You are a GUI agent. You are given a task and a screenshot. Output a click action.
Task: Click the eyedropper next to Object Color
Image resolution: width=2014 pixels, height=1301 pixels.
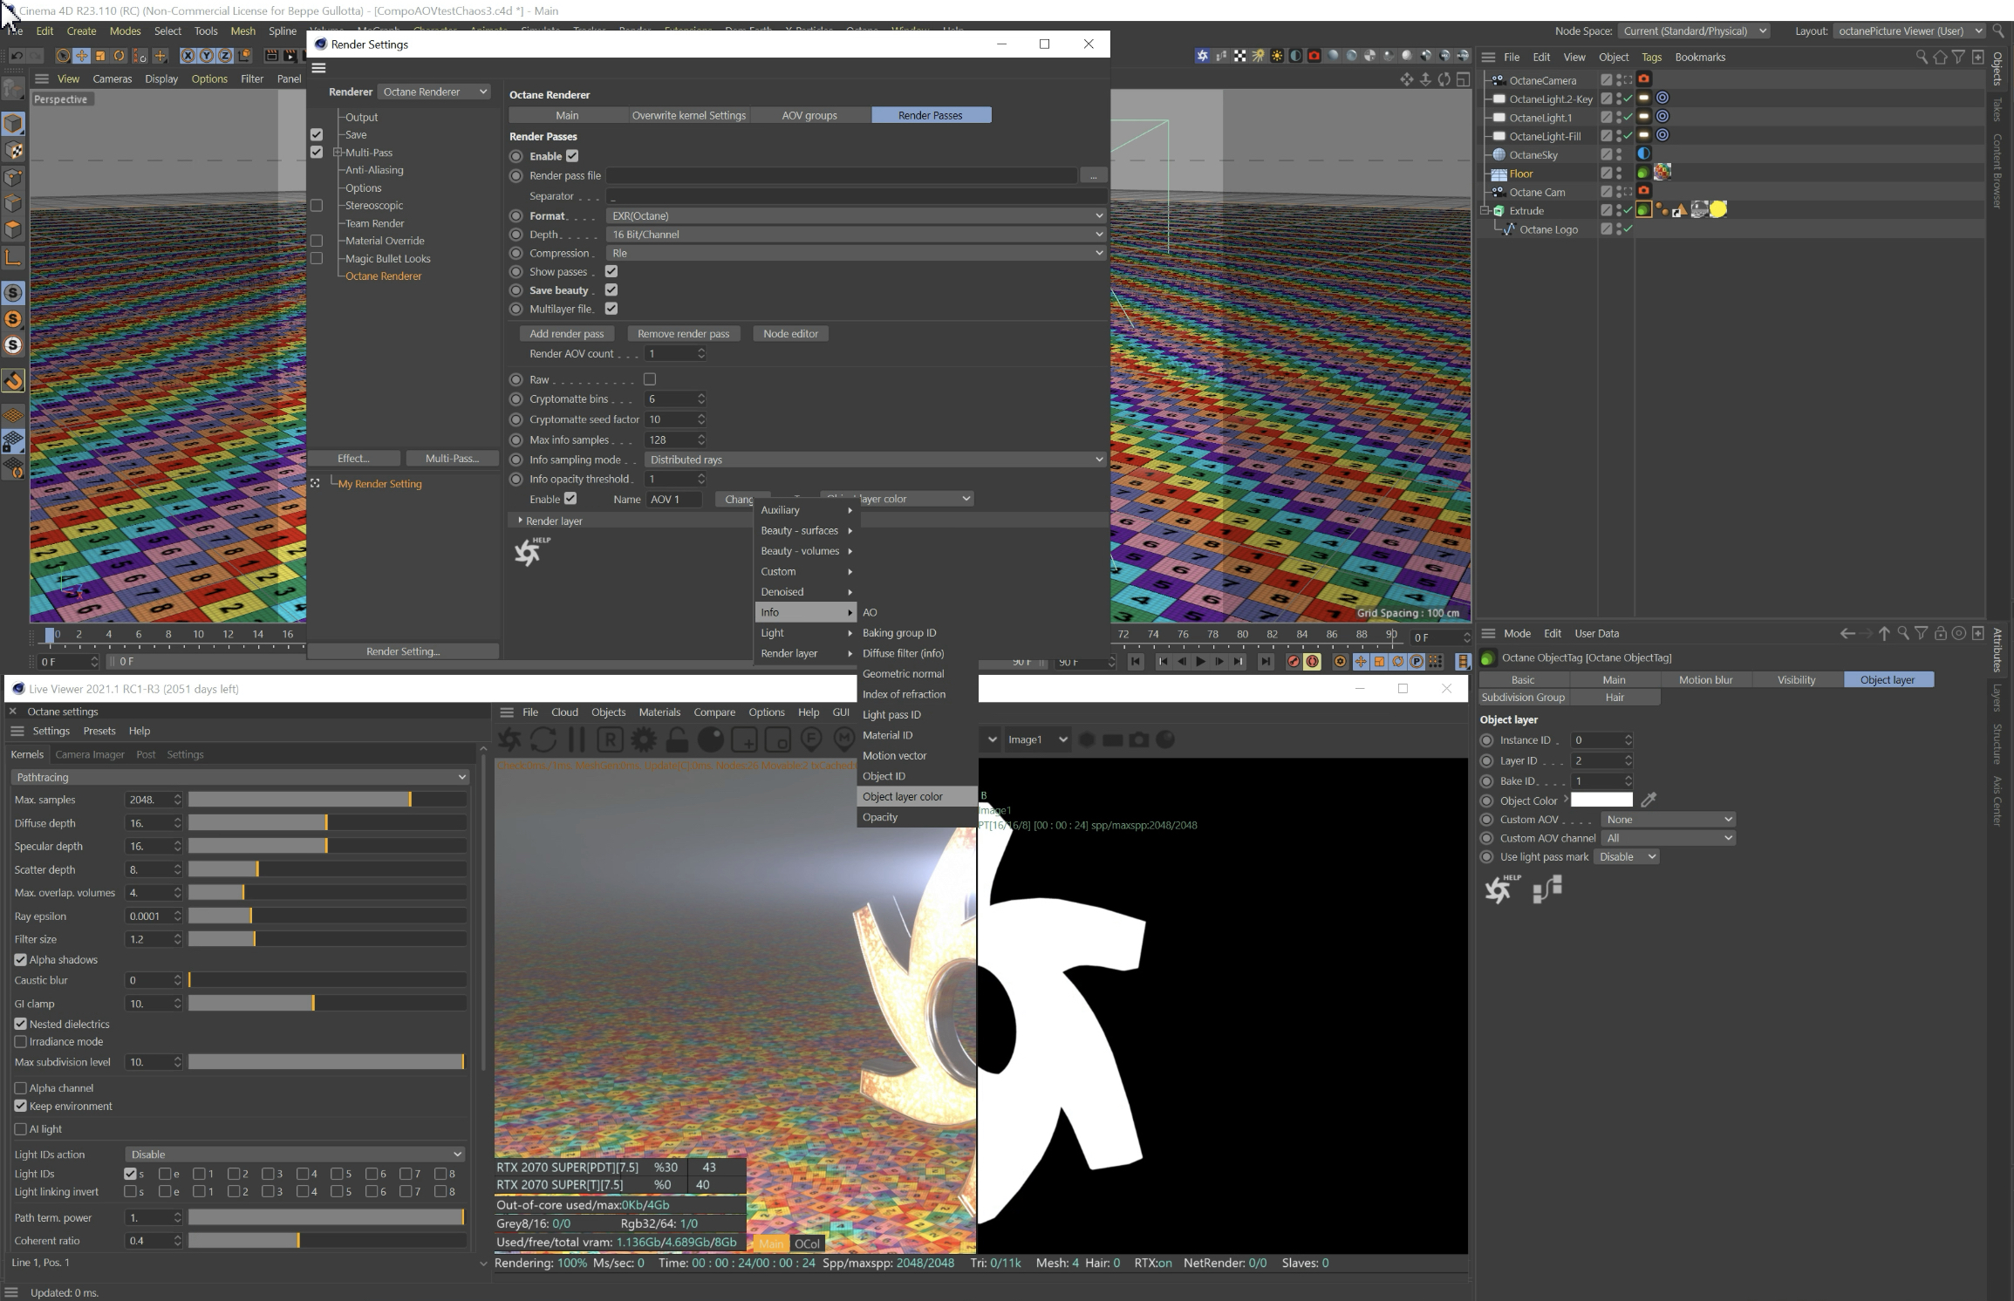[x=1649, y=800]
